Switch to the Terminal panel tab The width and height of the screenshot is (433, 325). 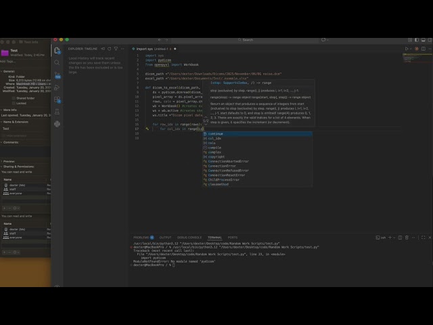coord(214,238)
